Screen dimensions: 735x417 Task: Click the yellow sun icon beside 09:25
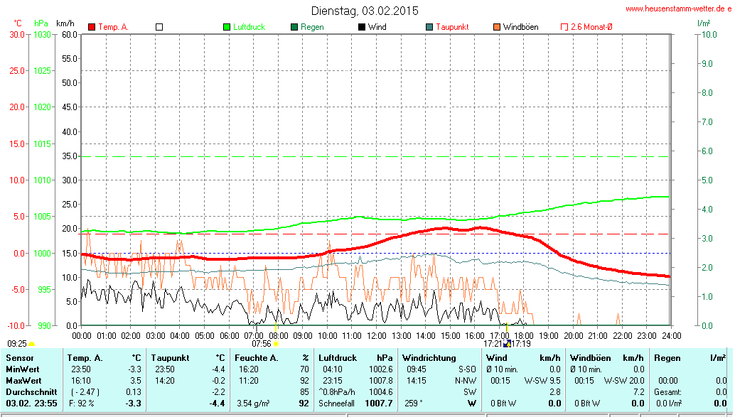31,344
